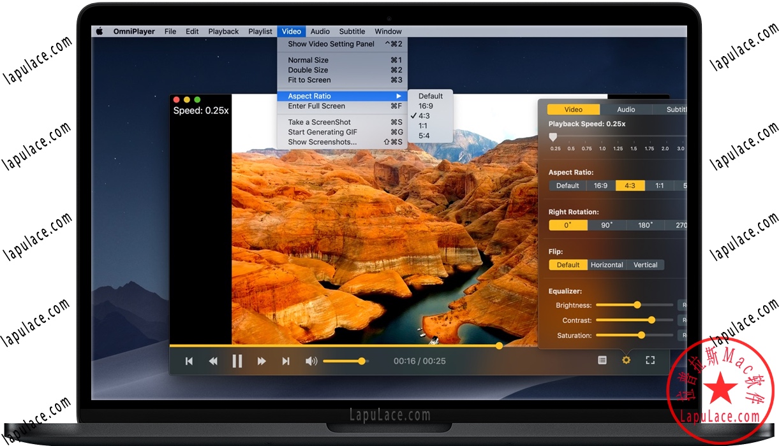Viewport: 779px width, 446px height.
Task: Enable Horizontal flip
Action: (x=606, y=264)
